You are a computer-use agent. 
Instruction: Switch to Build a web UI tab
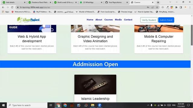[65, 2]
